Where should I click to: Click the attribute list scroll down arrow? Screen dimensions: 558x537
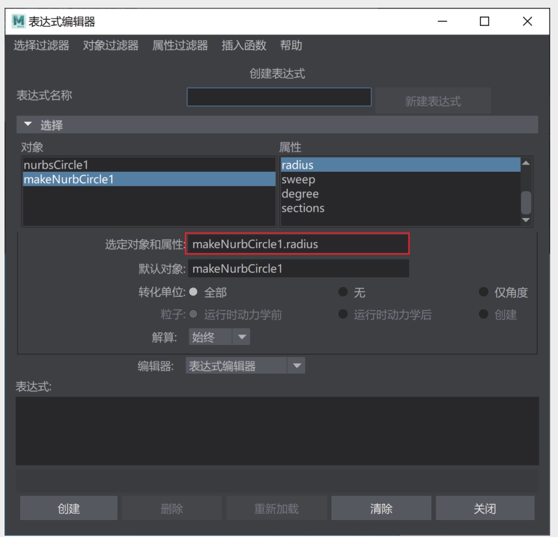tap(526, 220)
